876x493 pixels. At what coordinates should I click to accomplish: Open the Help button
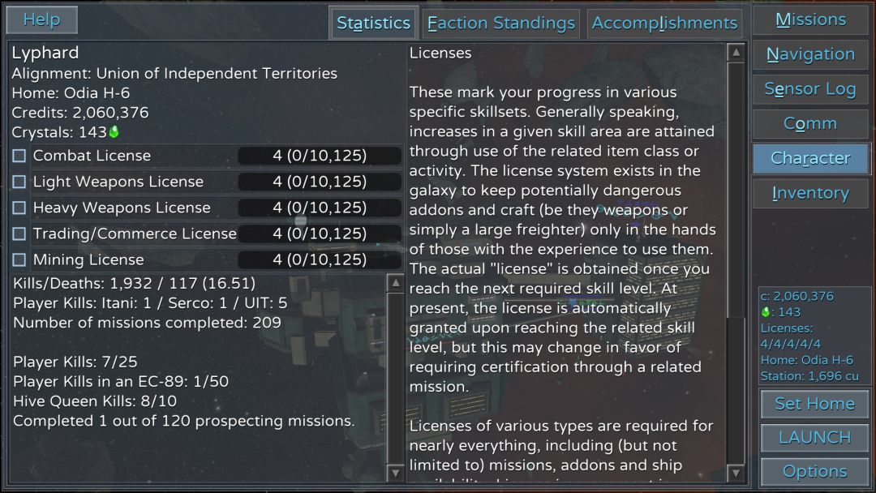[41, 19]
